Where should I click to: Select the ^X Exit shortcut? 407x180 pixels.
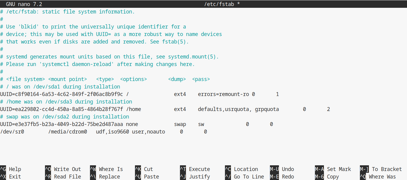(x=11, y=177)
